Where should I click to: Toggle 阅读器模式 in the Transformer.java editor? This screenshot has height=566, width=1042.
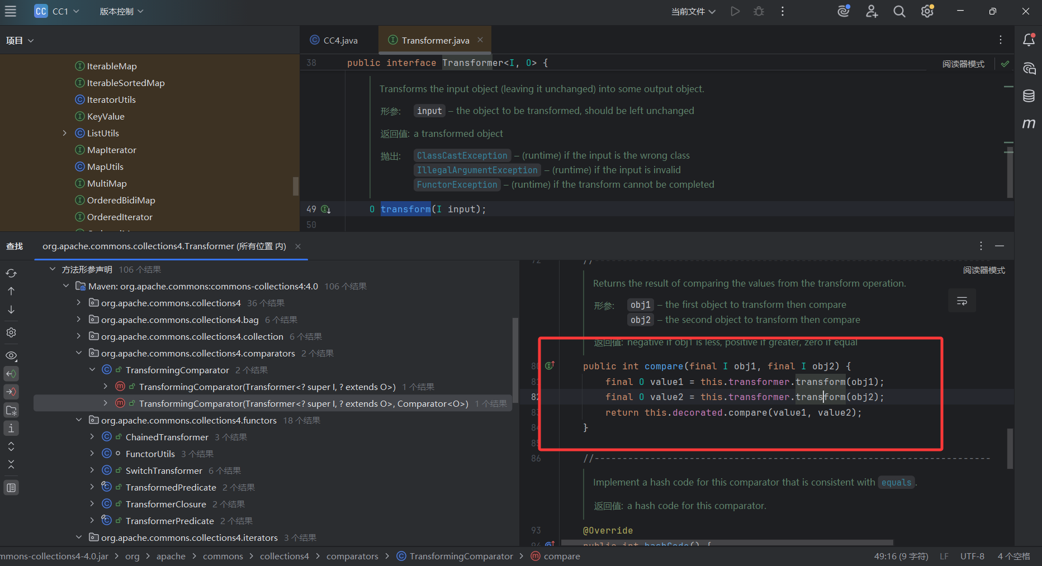963,64
